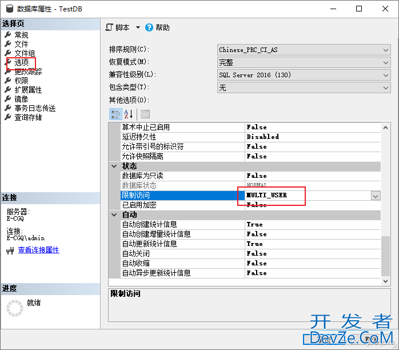
Task: Select the 自动异步更新统计信息 property row
Action: 250,273
